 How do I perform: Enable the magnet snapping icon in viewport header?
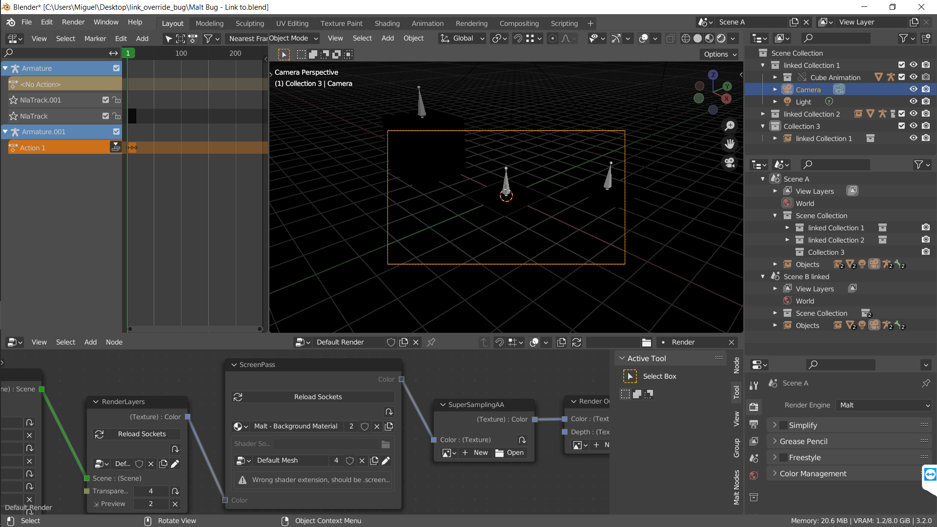pyautogui.click(x=517, y=38)
